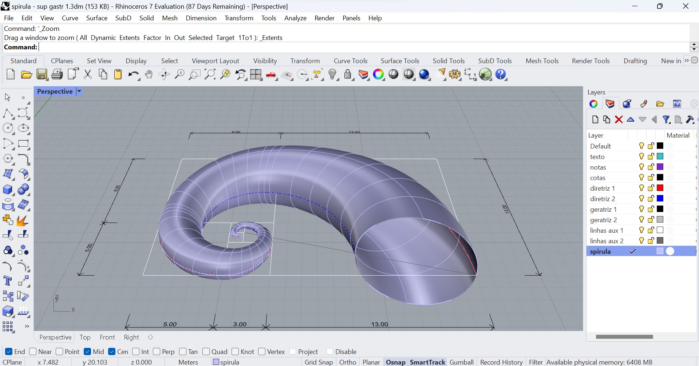The image size is (699, 366).
Task: Undo last action with undo arrow
Action: pos(133,74)
